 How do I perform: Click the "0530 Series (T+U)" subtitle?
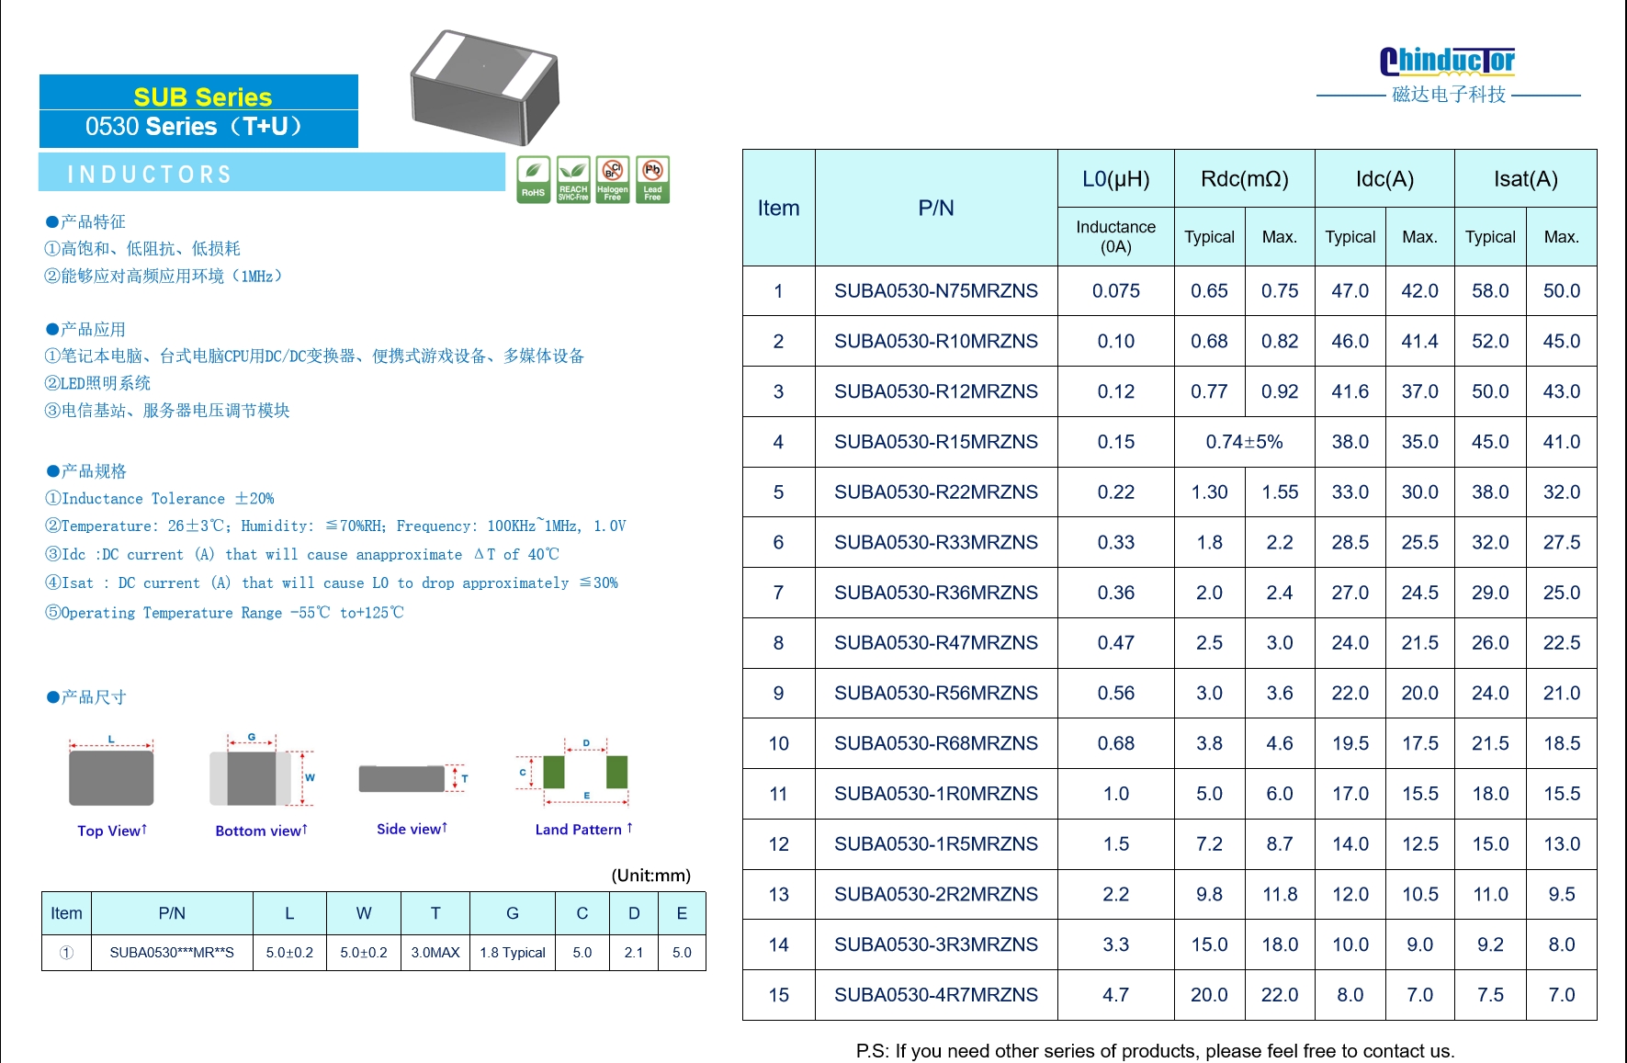(x=194, y=127)
